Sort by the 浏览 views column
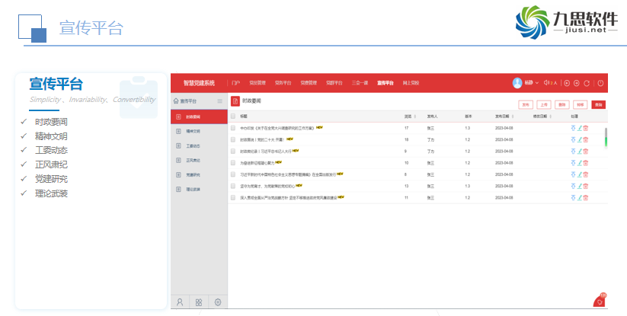This screenshot has width=627, height=316. pyautogui.click(x=411, y=117)
